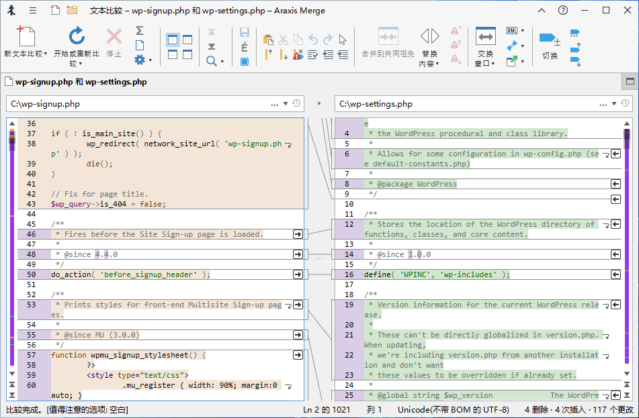Select two-way vertical layout
The height and width of the screenshot is (418, 639).
[x=173, y=40]
